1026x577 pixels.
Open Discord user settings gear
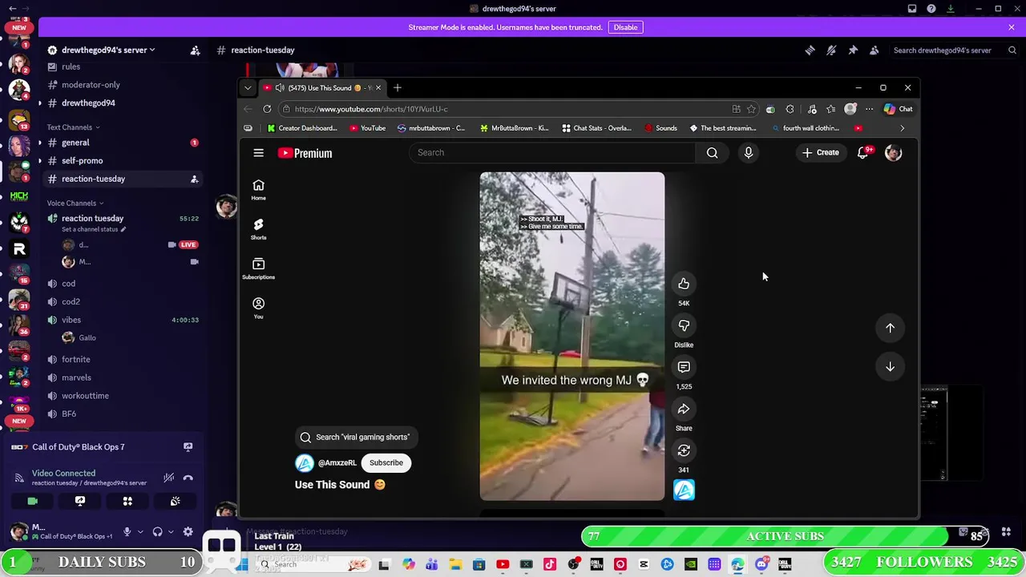(x=188, y=531)
